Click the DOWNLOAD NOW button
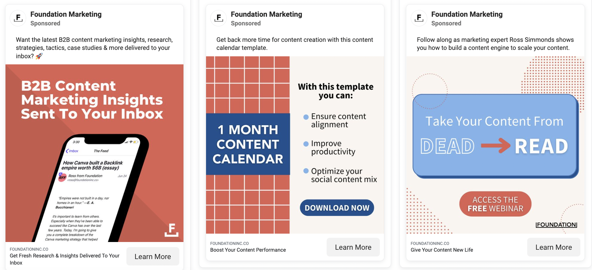592x270 pixels. point(337,208)
